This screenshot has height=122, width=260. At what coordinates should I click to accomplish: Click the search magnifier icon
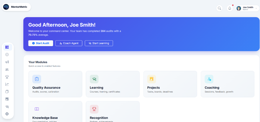pos(219,8)
